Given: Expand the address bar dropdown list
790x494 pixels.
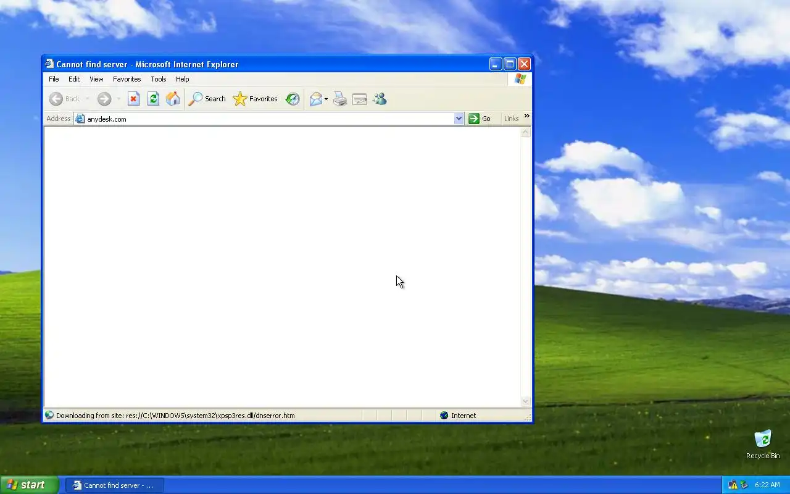Looking at the screenshot, I should tap(459, 119).
